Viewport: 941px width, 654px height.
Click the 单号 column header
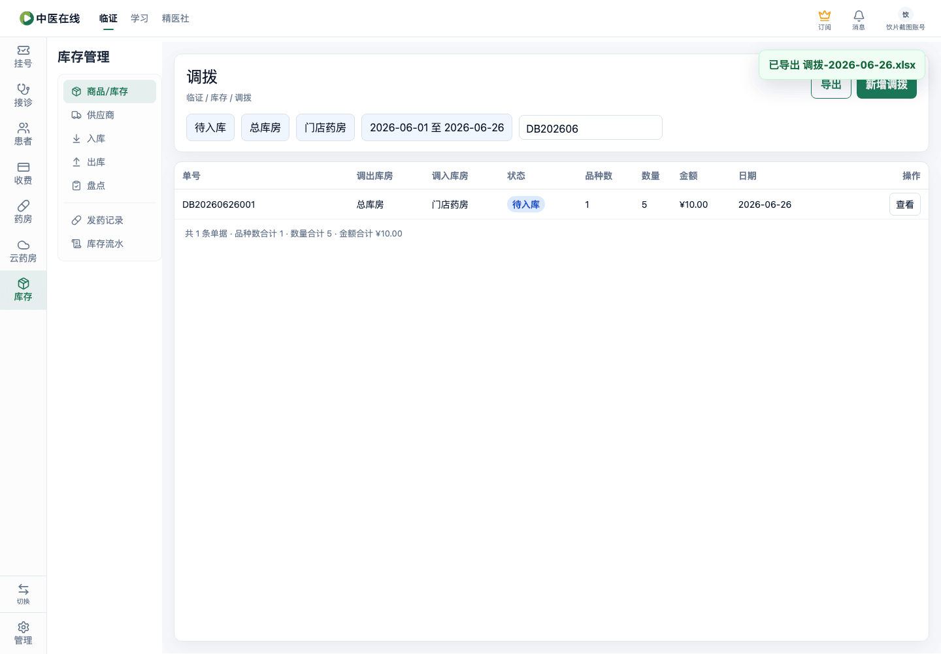pyautogui.click(x=191, y=176)
